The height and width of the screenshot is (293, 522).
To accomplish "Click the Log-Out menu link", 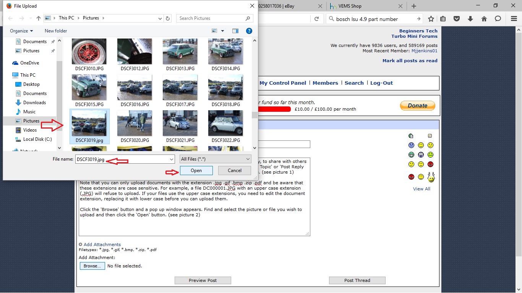I will pyautogui.click(x=381, y=83).
